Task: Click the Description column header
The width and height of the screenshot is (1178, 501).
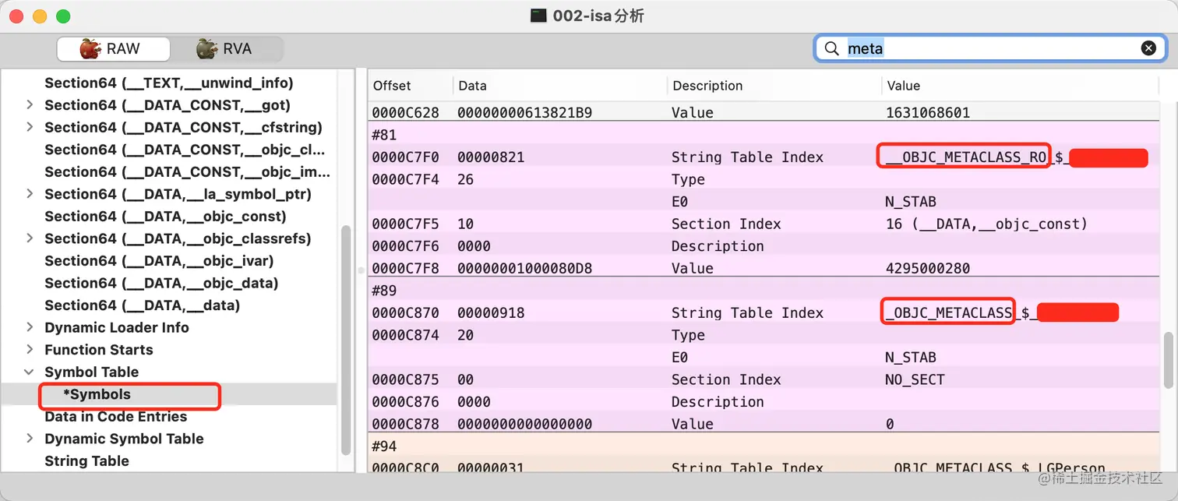Action: click(x=707, y=86)
